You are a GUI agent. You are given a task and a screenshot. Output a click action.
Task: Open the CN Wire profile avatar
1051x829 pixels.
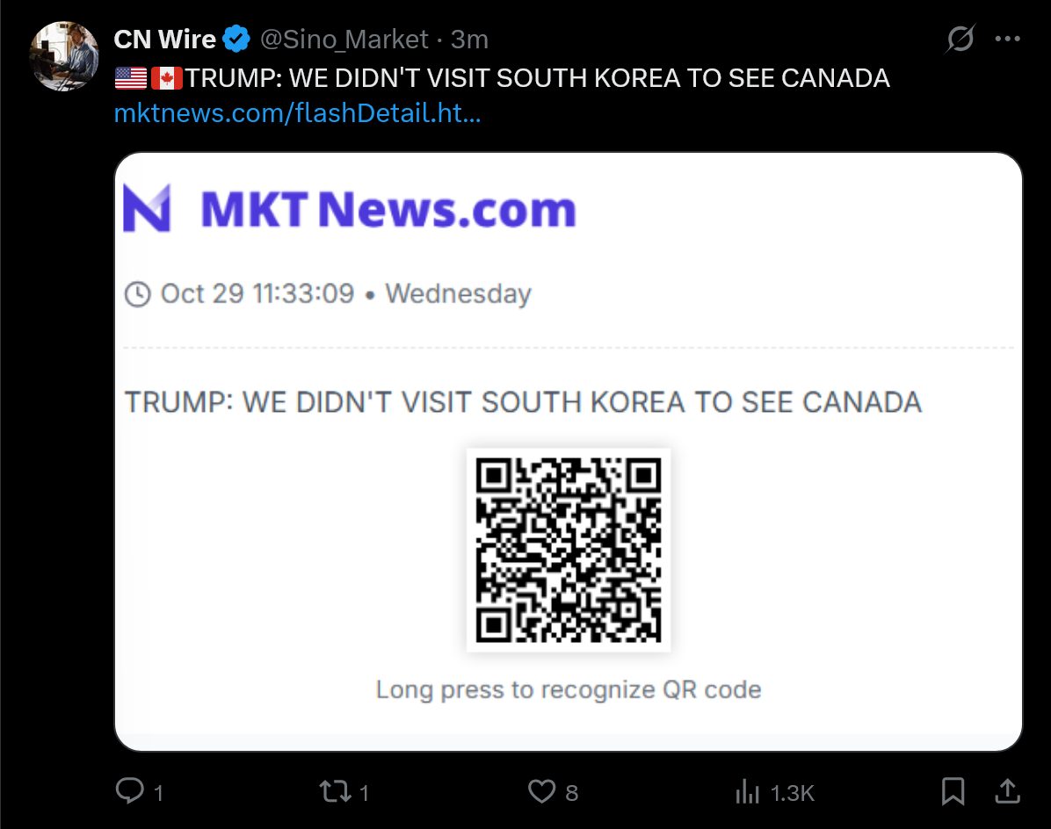(64, 56)
